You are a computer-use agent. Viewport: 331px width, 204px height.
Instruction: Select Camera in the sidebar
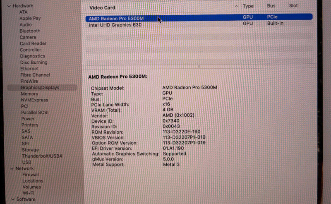[28, 37]
